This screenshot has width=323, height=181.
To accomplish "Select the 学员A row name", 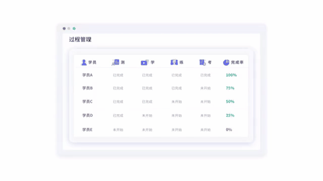I will pos(87,75).
